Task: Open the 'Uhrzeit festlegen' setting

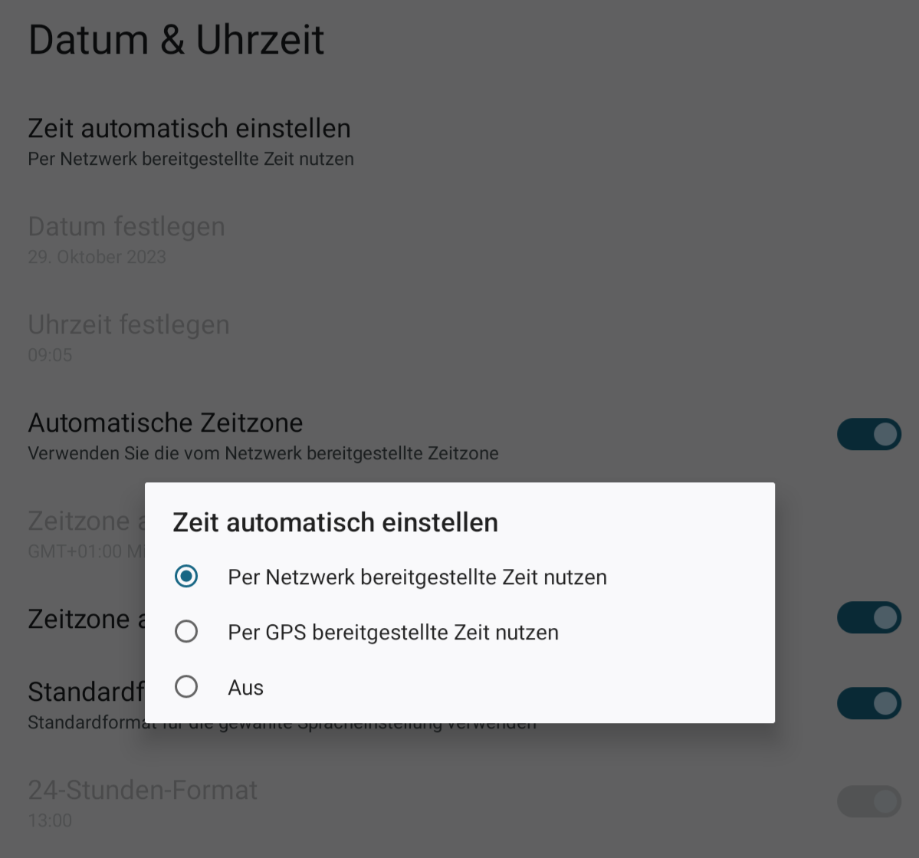Action: [460, 338]
